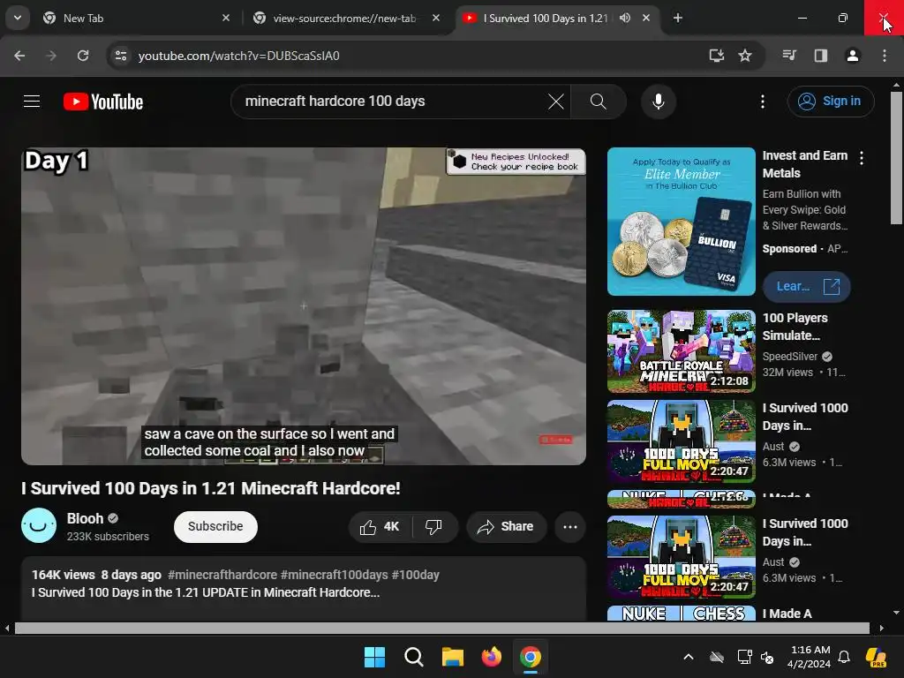Open Bullion ad thumbnail
Screen dimensions: 904x678
tap(681, 222)
